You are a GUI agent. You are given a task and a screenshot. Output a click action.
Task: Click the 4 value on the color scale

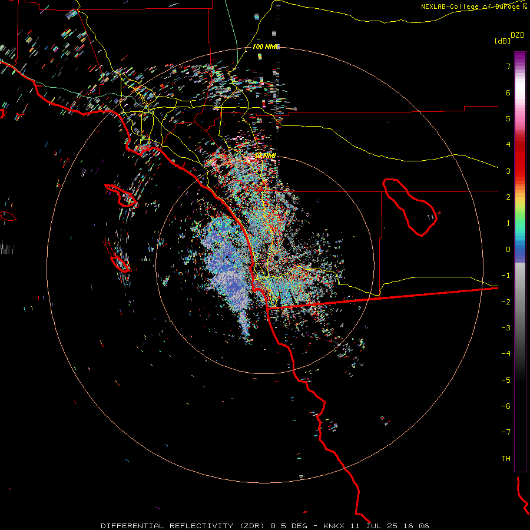(x=508, y=145)
